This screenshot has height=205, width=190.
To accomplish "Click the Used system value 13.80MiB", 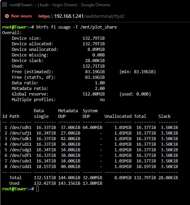I will tap(92, 183).
